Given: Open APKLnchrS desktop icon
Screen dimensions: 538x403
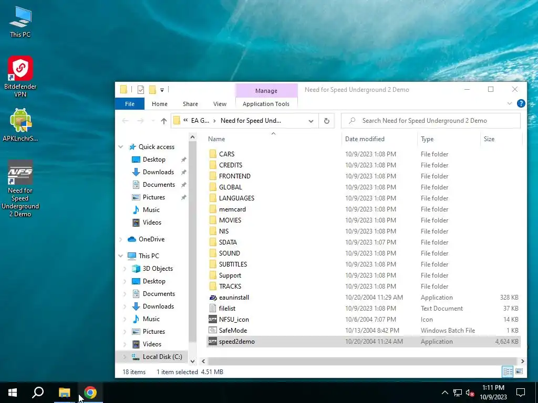Looking at the screenshot, I should [x=20, y=125].
